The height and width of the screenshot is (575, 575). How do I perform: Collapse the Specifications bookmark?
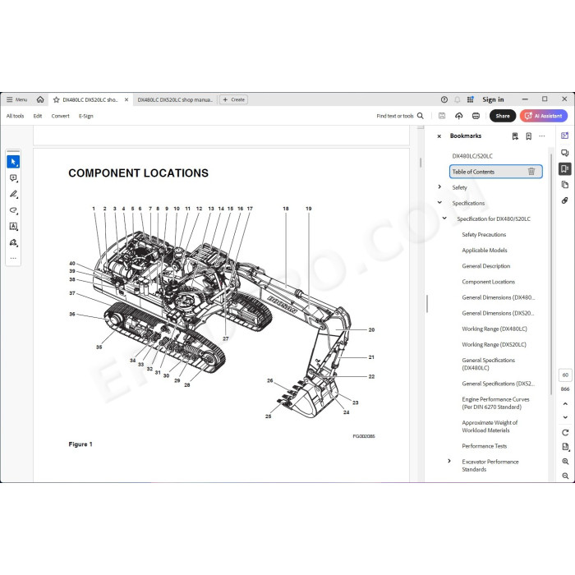pos(439,203)
